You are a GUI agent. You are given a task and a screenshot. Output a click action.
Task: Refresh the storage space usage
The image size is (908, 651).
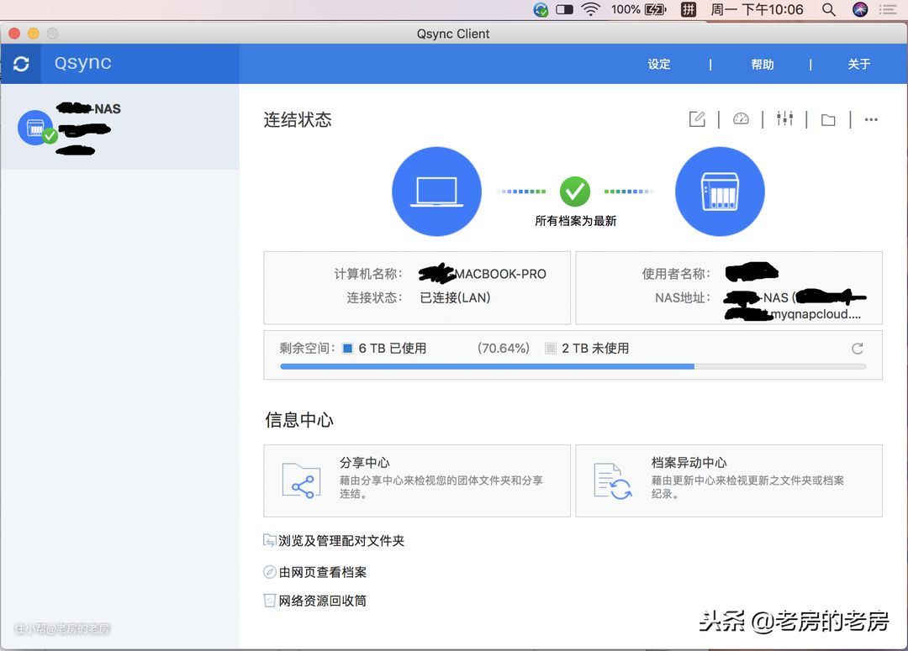point(858,349)
